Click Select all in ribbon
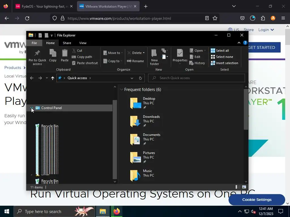 click(x=220, y=51)
